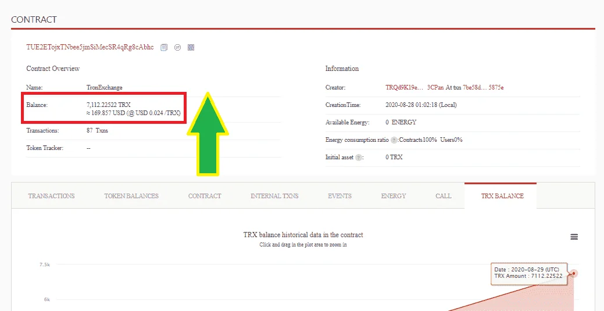Click the 87 Txns transactions count
This screenshot has width=604, height=311.
click(x=98, y=131)
